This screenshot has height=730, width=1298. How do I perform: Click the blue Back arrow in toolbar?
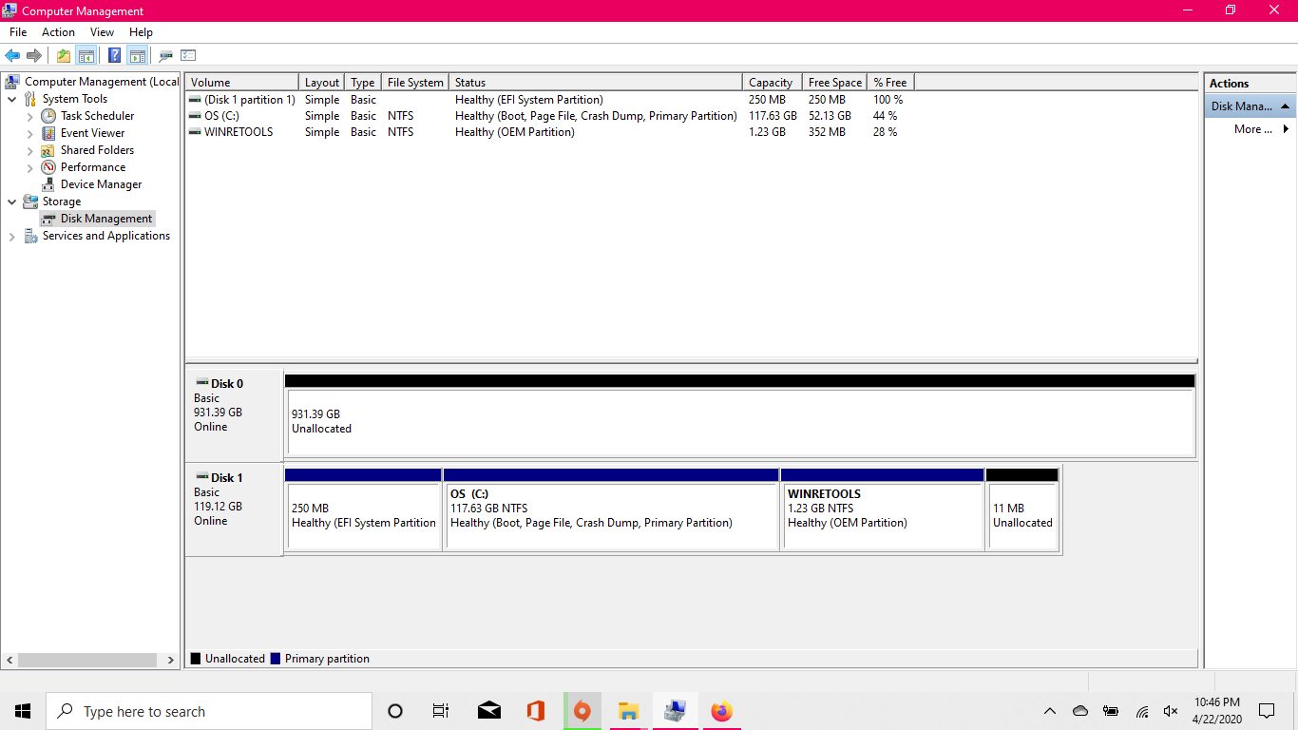pos(12,55)
